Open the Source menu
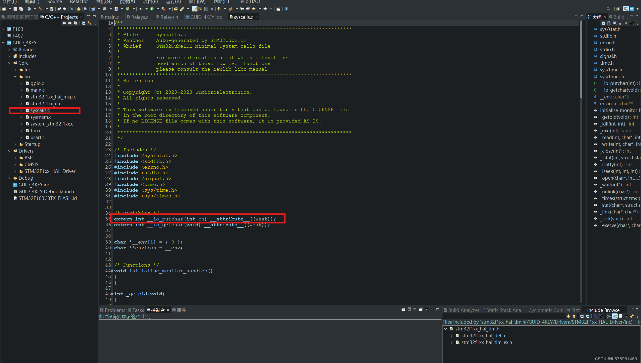The width and height of the screenshot is (641, 363). tap(54, 2)
